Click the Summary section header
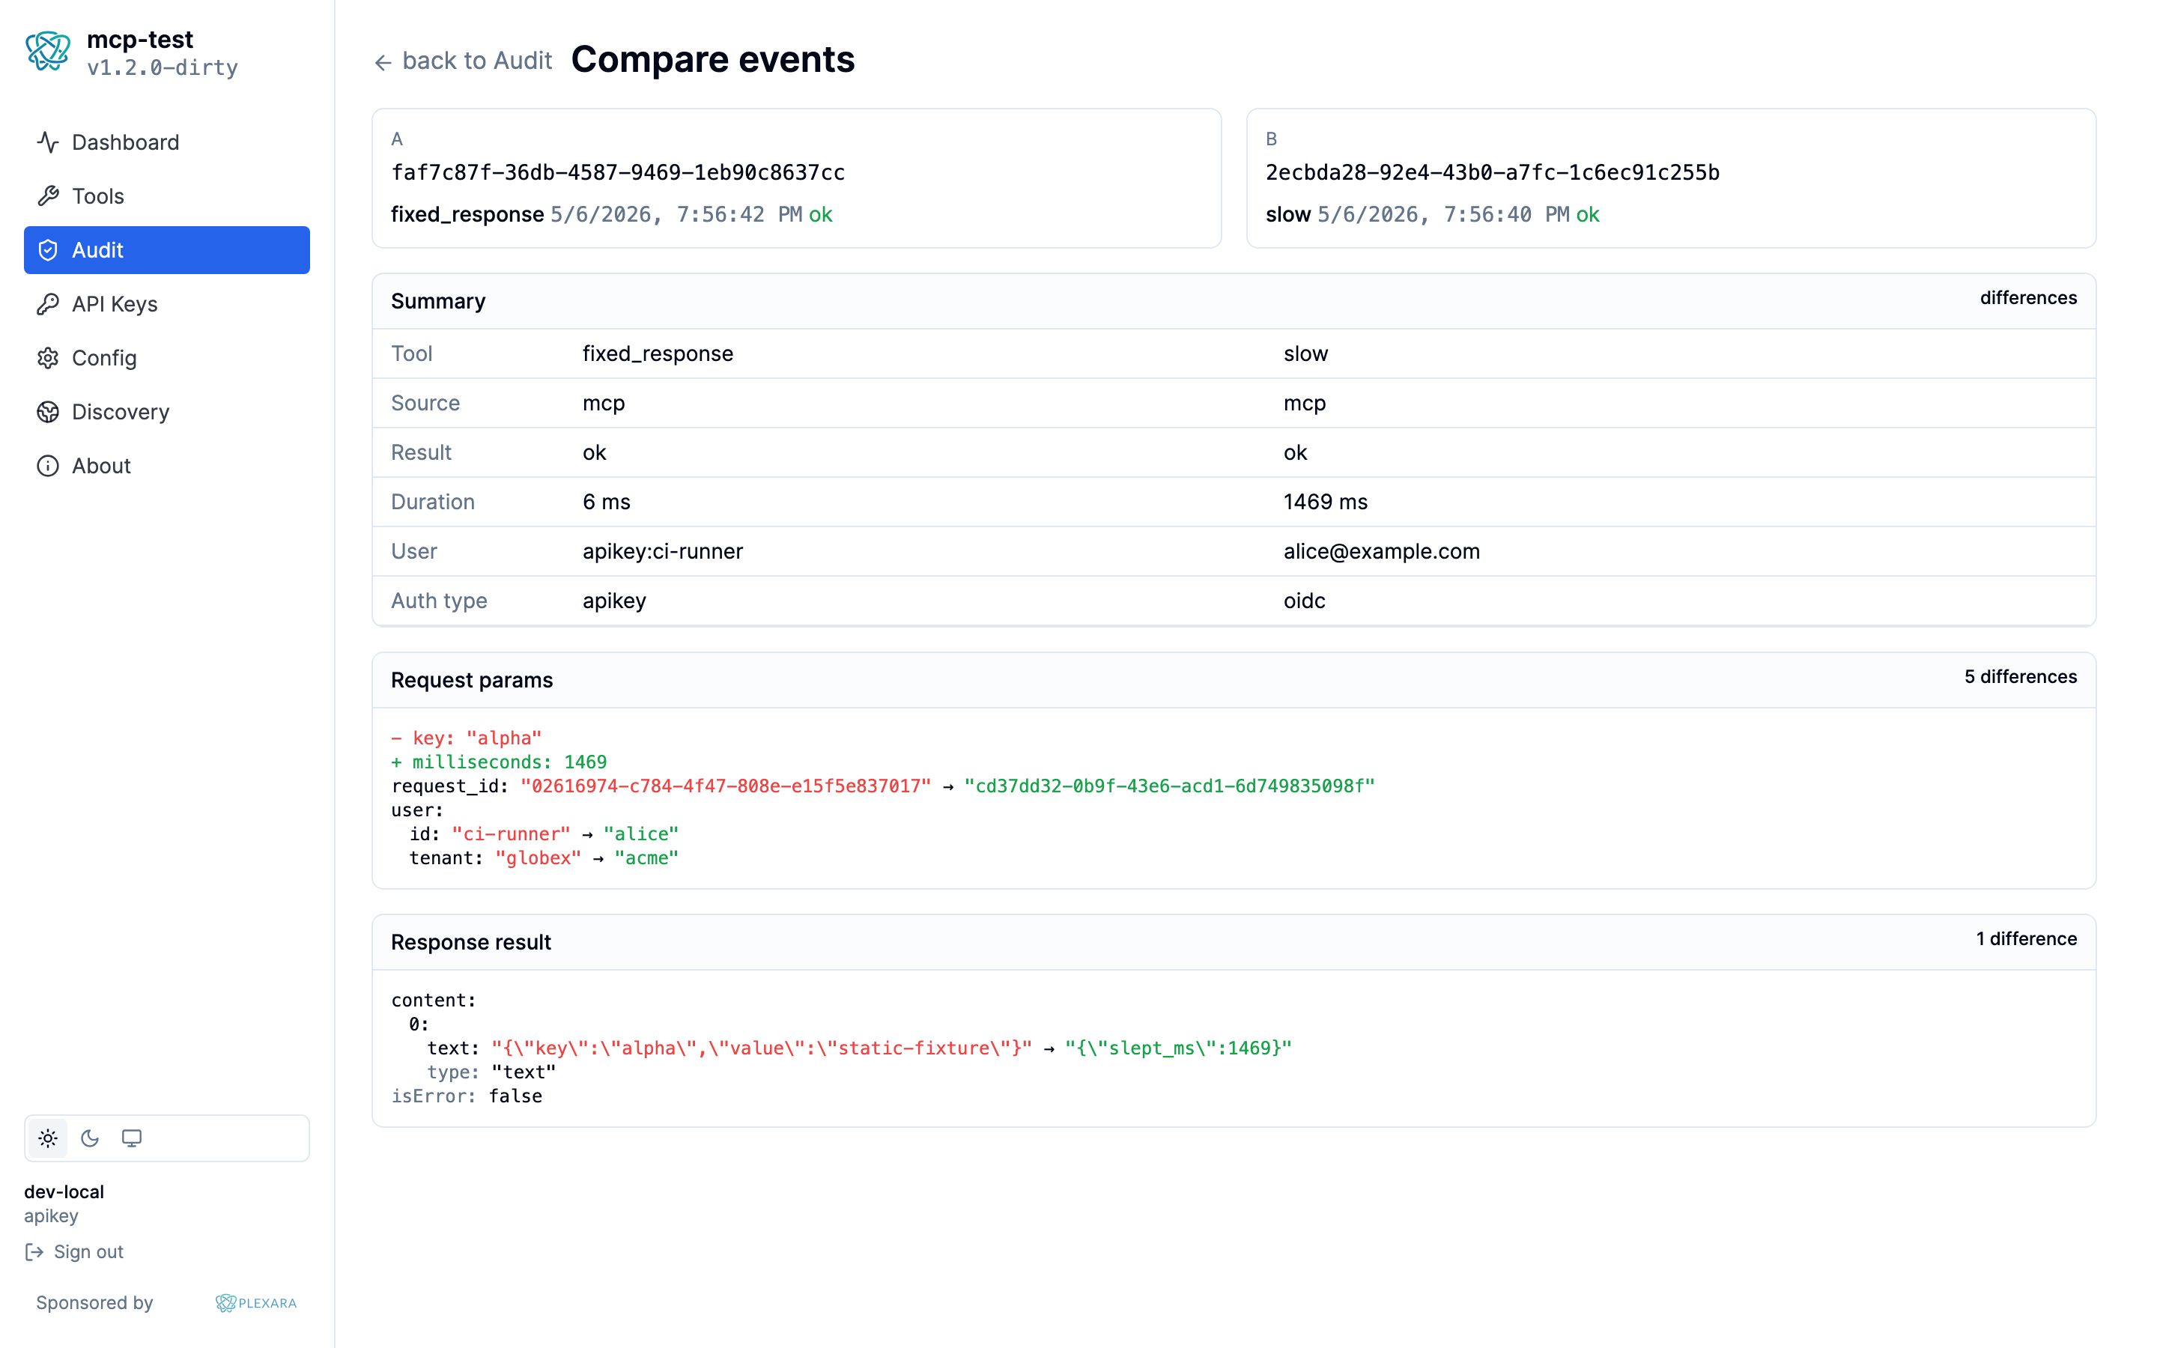This screenshot has height=1348, width=2157. 1234,301
